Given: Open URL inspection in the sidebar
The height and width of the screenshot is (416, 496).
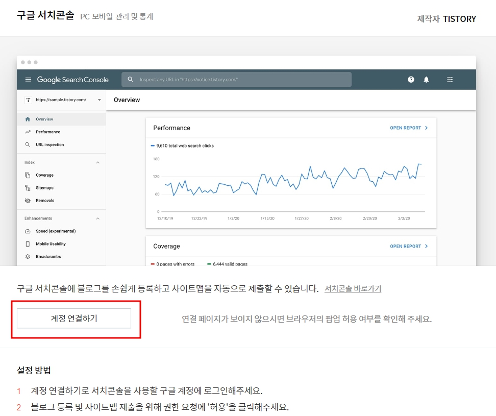Looking at the screenshot, I should click(x=61, y=144).
